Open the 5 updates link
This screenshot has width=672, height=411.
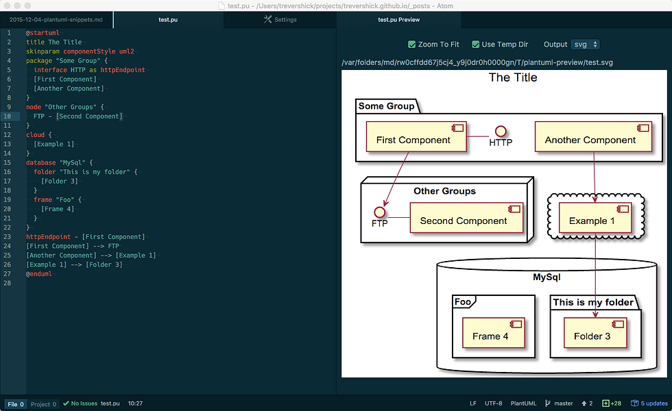(654, 403)
